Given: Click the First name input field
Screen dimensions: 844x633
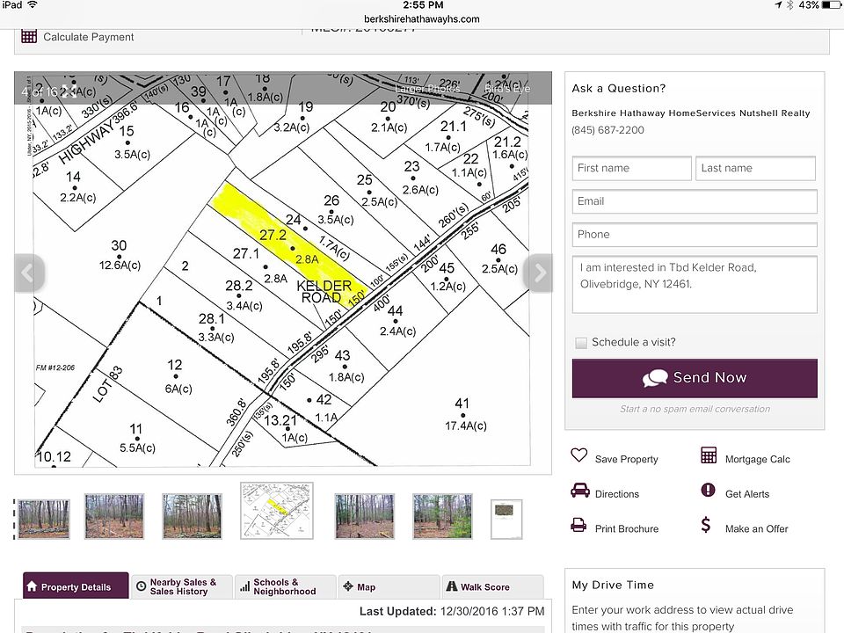Looking at the screenshot, I should click(631, 168).
